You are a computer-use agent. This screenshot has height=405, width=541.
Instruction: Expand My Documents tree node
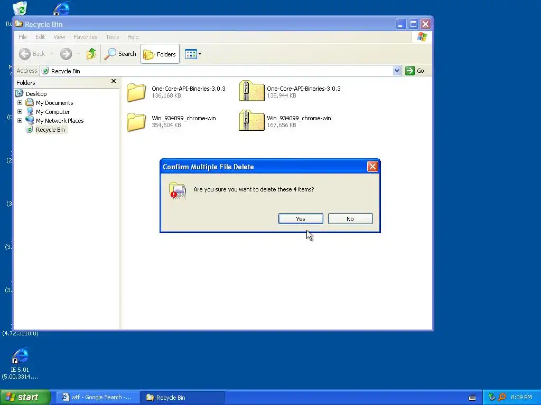pyautogui.click(x=20, y=103)
